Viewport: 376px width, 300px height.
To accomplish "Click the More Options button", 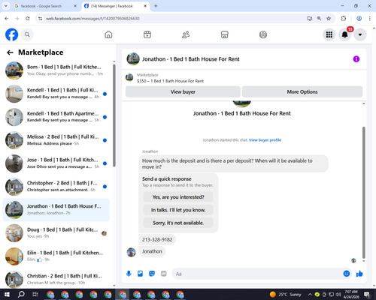I will tap(302, 91).
